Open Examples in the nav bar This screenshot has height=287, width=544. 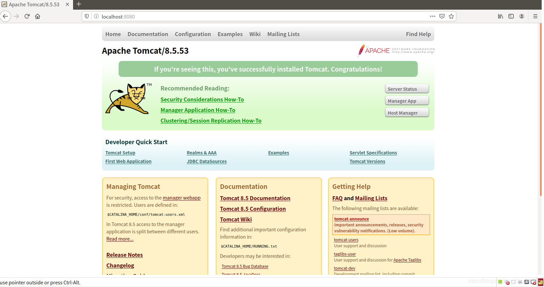[230, 34]
